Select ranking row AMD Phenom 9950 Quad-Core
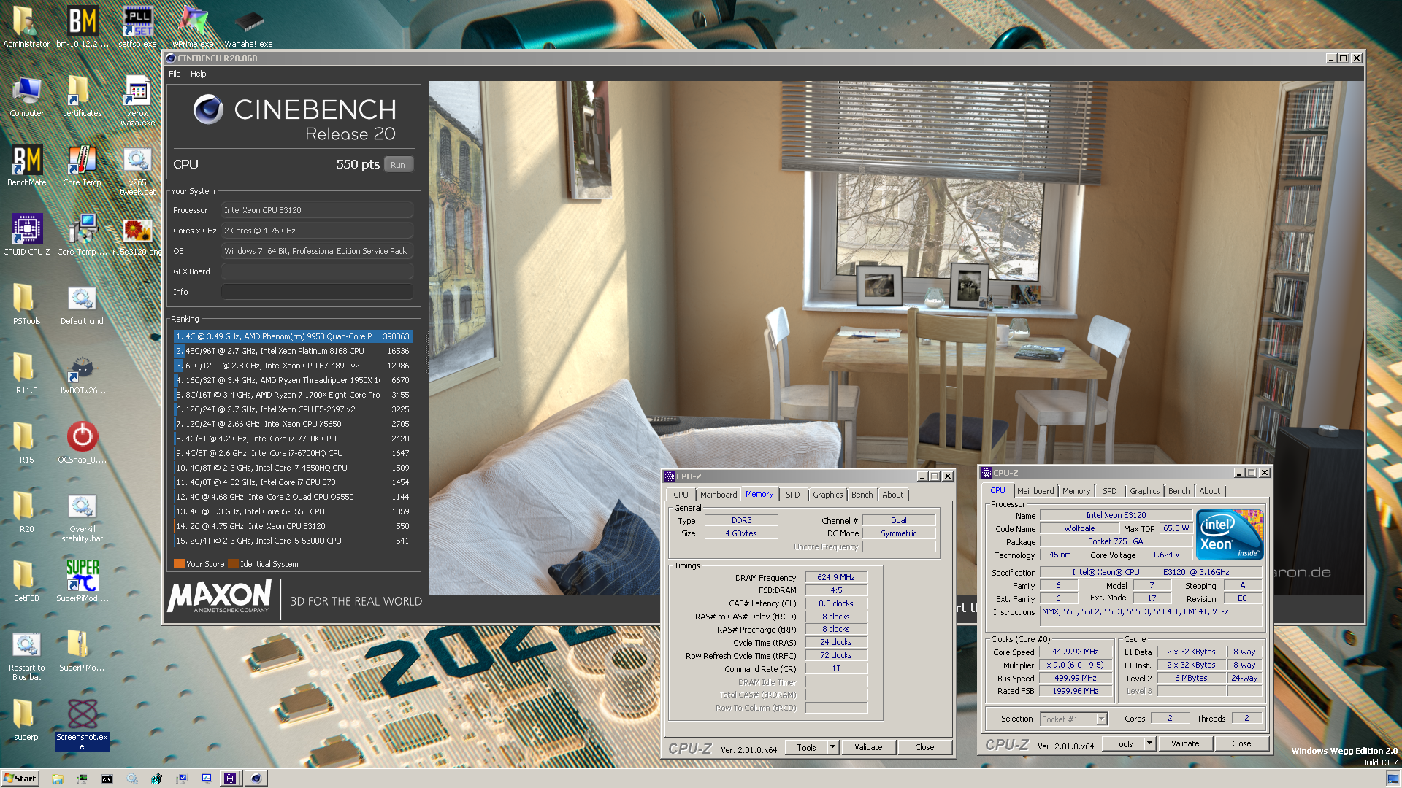This screenshot has height=788, width=1402. [293, 336]
